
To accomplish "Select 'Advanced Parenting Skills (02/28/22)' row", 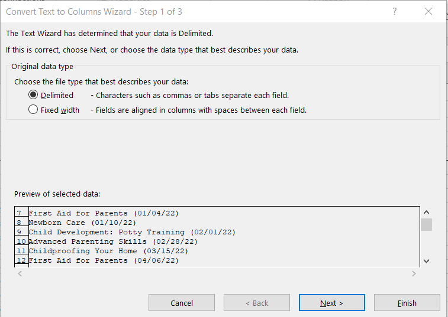I will (x=113, y=241).
